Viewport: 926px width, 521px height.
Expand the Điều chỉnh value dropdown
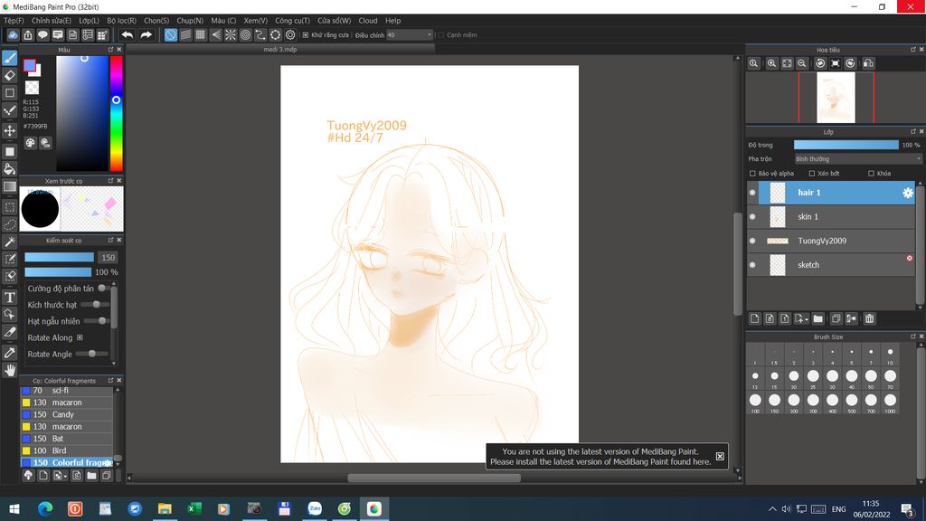(x=429, y=35)
